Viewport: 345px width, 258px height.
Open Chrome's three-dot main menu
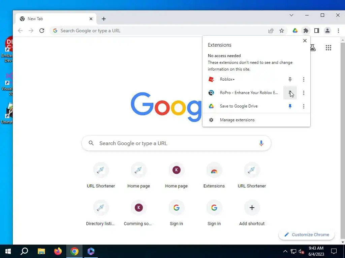point(338,31)
